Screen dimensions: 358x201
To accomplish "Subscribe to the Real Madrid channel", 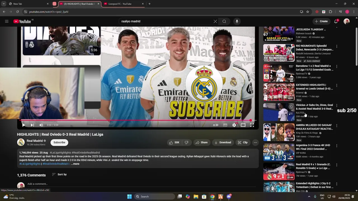I will coord(59,142).
